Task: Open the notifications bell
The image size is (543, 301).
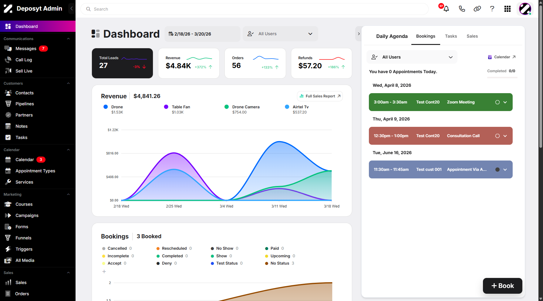Action: pos(446,9)
